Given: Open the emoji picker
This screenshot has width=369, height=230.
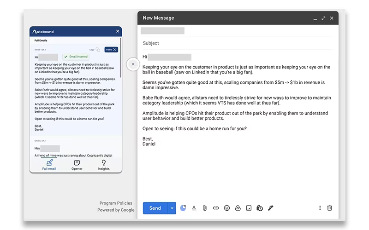Looking at the screenshot, I should (227, 208).
